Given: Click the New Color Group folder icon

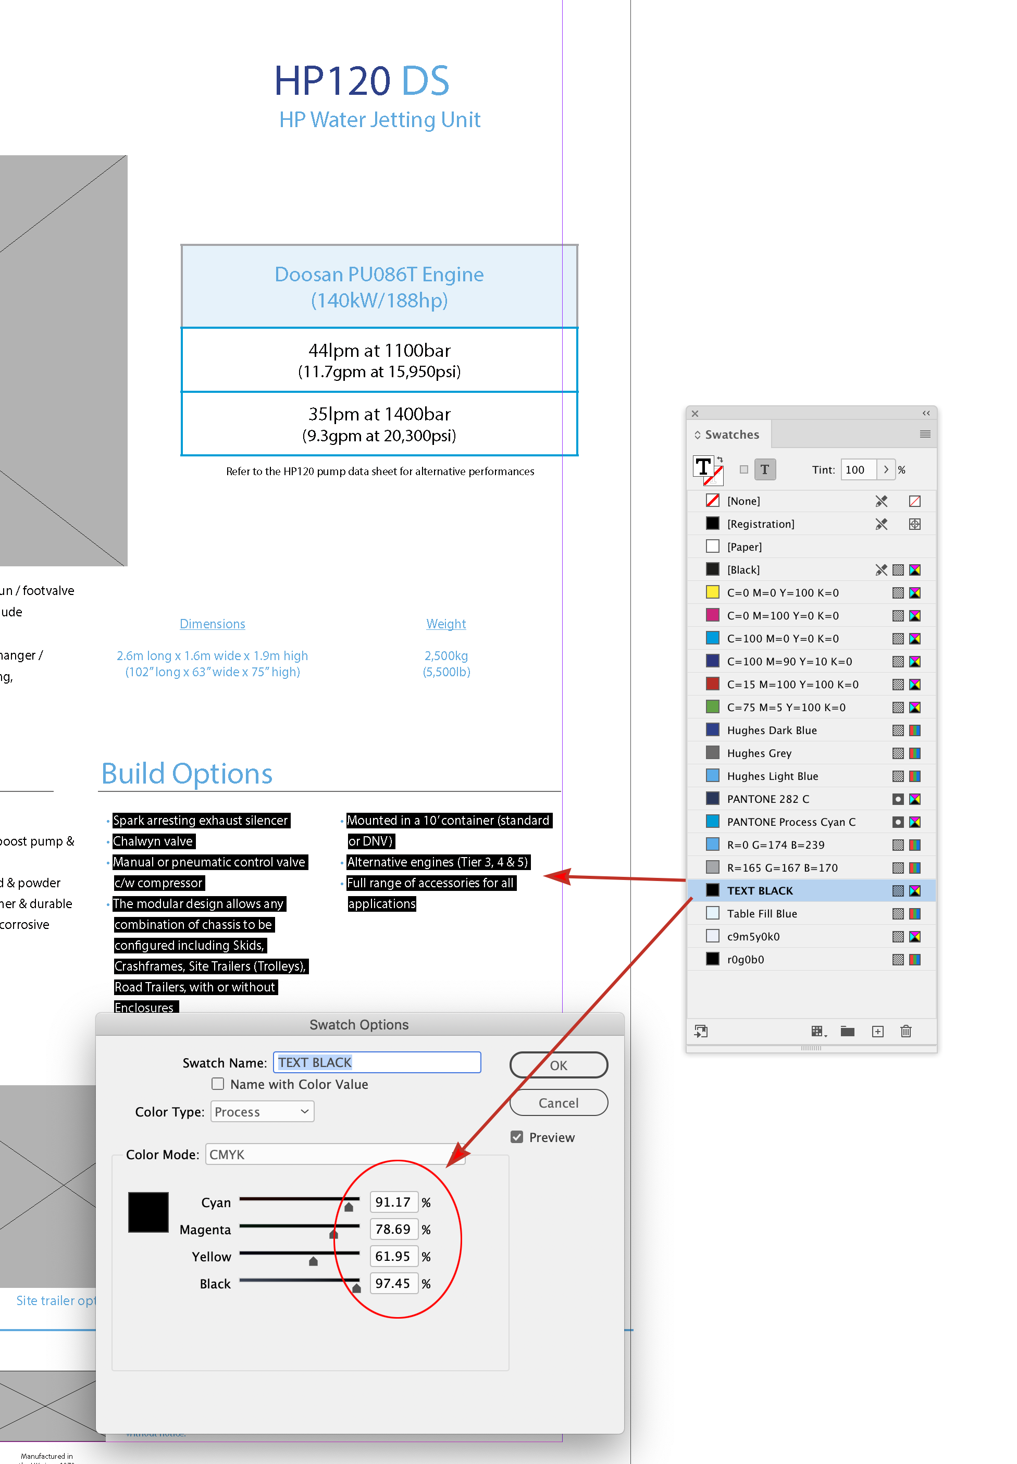Looking at the screenshot, I should [x=848, y=1032].
